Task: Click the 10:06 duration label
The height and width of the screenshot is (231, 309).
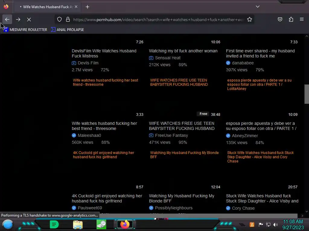Action: (215, 42)
